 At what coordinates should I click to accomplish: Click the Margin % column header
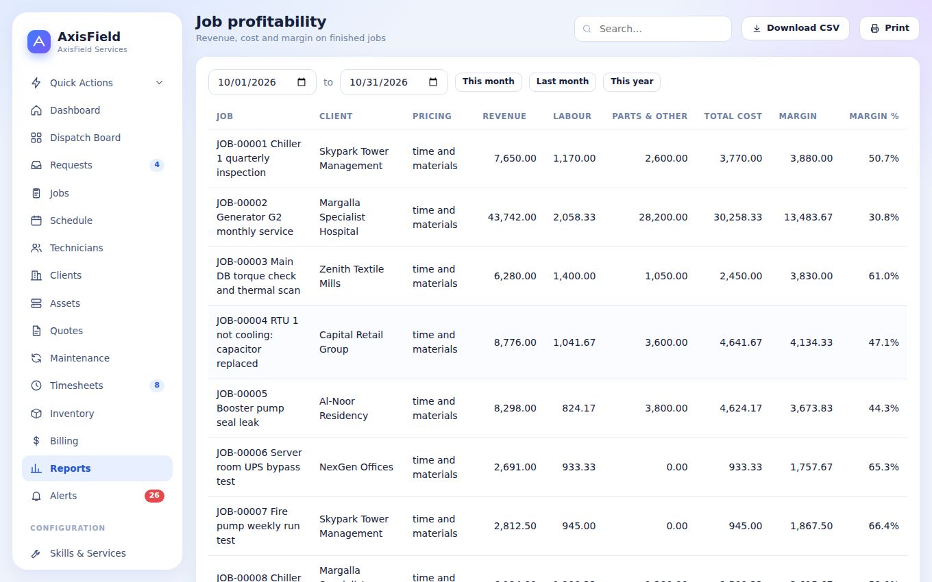coord(874,116)
